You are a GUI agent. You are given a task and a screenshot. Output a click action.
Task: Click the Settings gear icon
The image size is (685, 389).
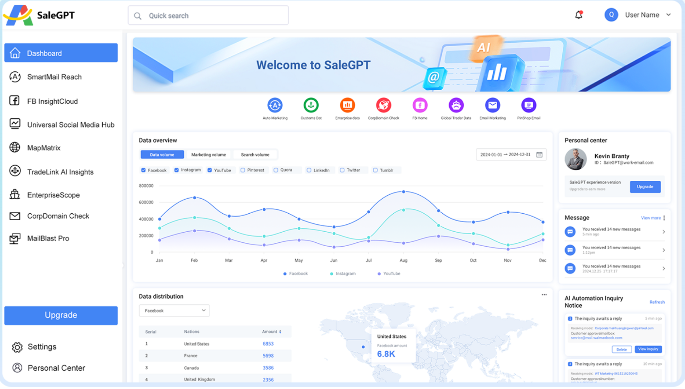pos(17,347)
